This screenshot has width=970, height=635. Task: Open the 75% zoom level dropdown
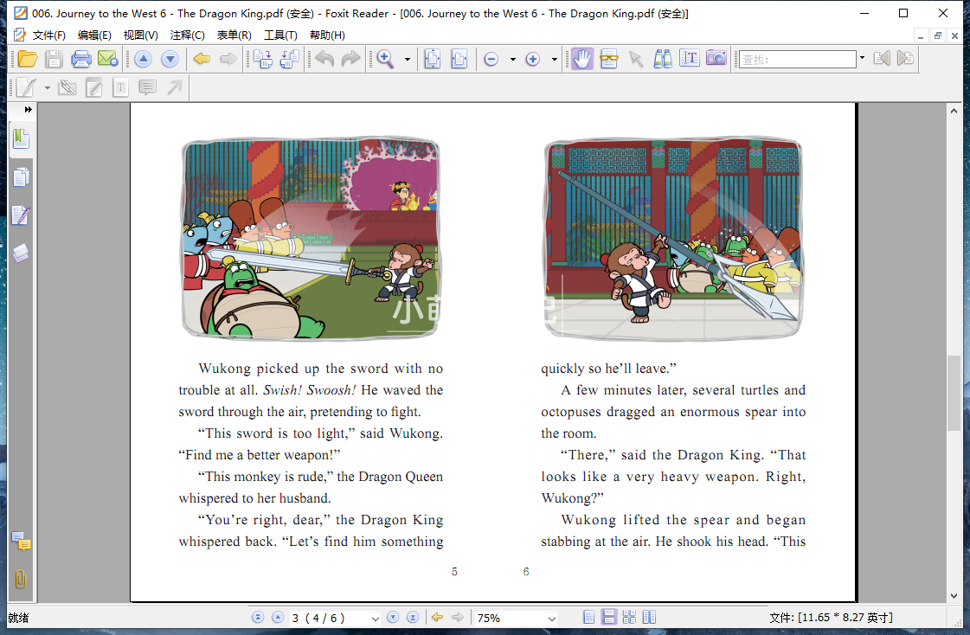tap(551, 619)
